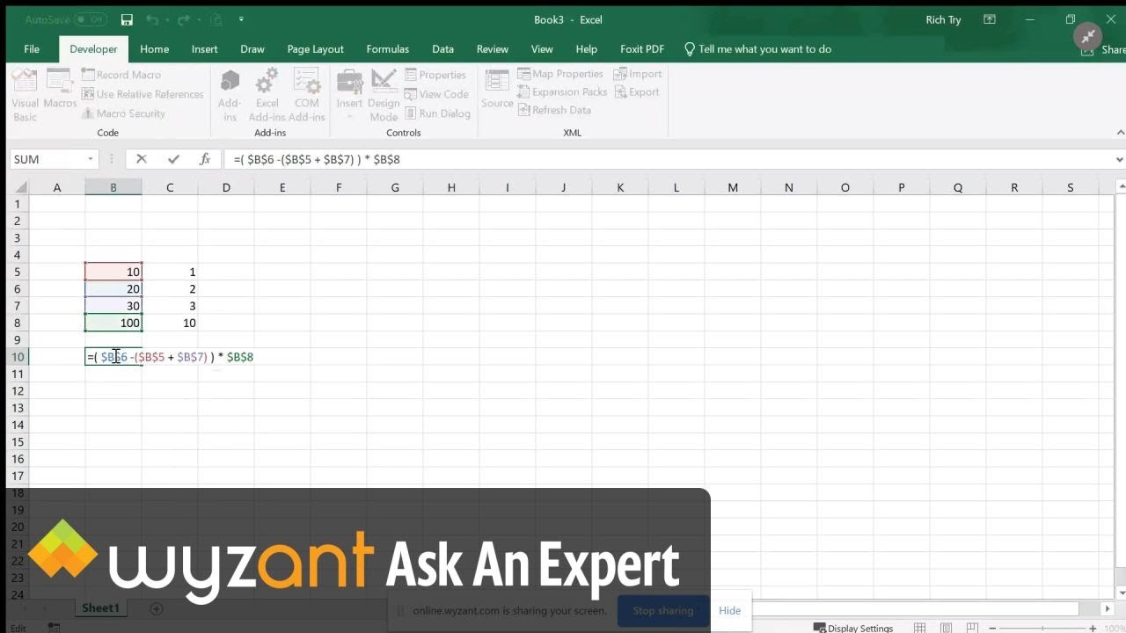Click the Insert Function fx button
1126x633 pixels.
(x=205, y=159)
